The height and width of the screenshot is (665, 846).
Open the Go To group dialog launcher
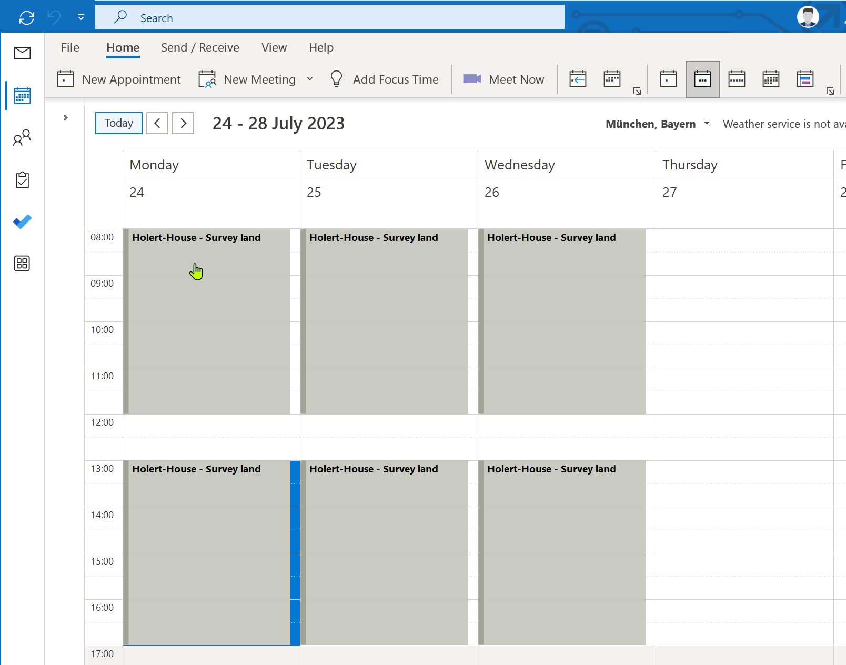(637, 91)
